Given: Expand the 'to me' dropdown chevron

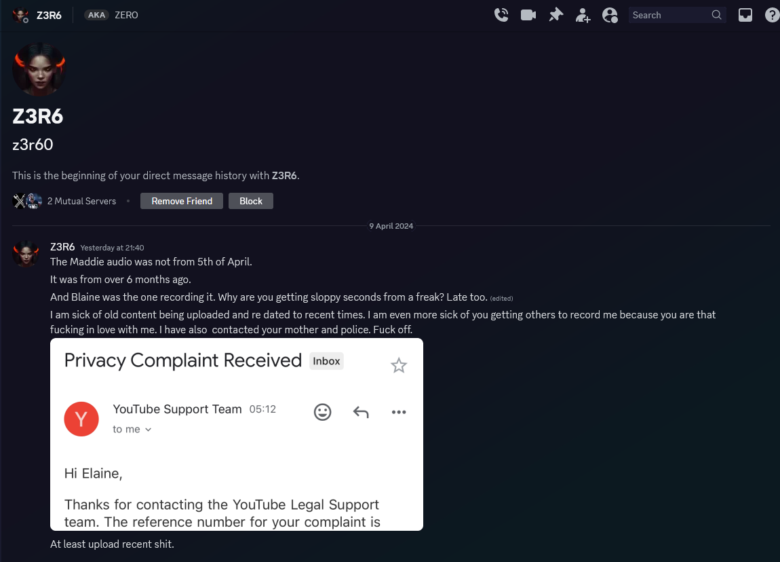Looking at the screenshot, I should coord(149,430).
